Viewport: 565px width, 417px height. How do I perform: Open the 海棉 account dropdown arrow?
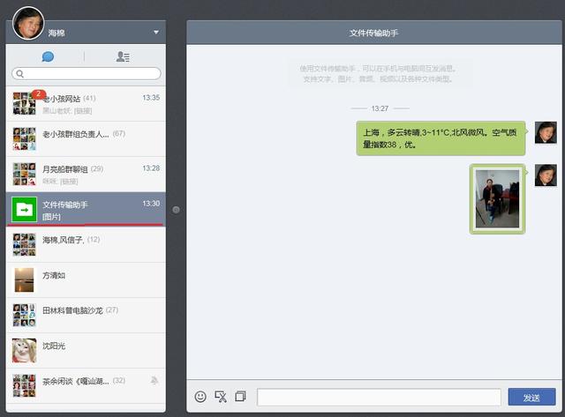pyautogui.click(x=156, y=33)
